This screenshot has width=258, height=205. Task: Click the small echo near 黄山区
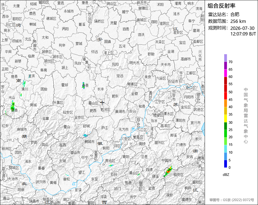click(x=138, y=174)
